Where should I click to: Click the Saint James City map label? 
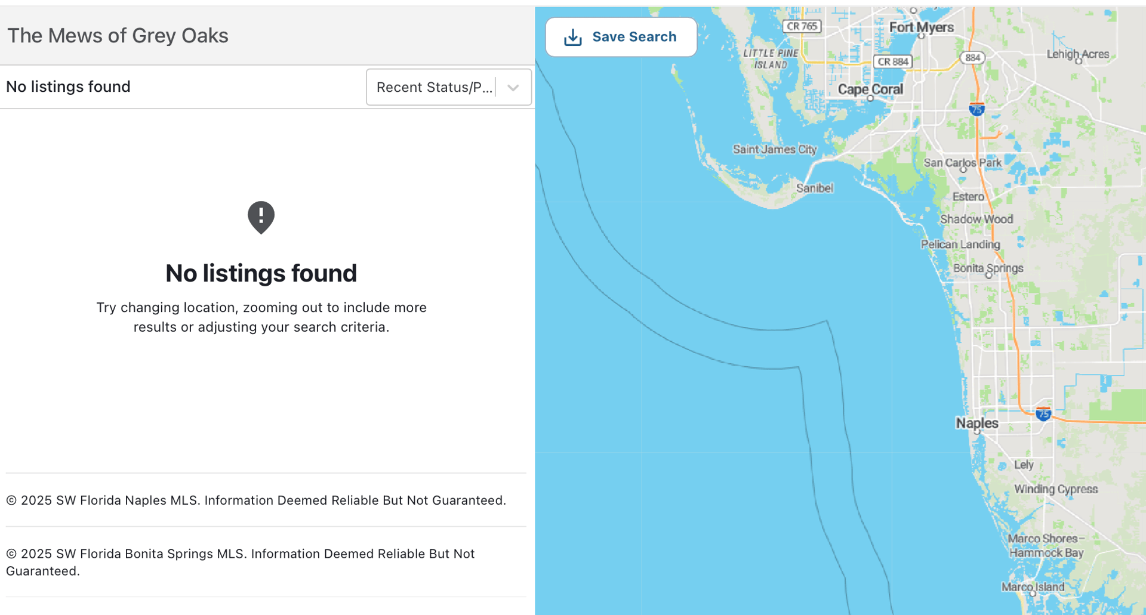click(774, 149)
